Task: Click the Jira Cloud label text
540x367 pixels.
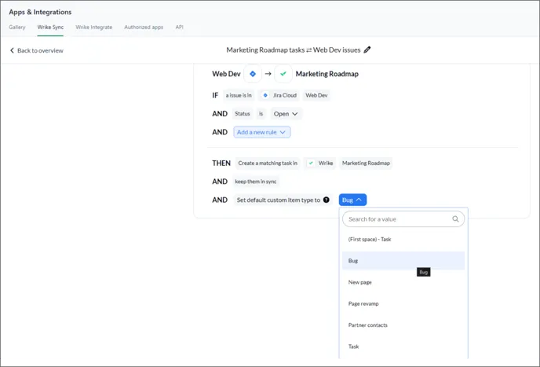Action: pos(285,95)
